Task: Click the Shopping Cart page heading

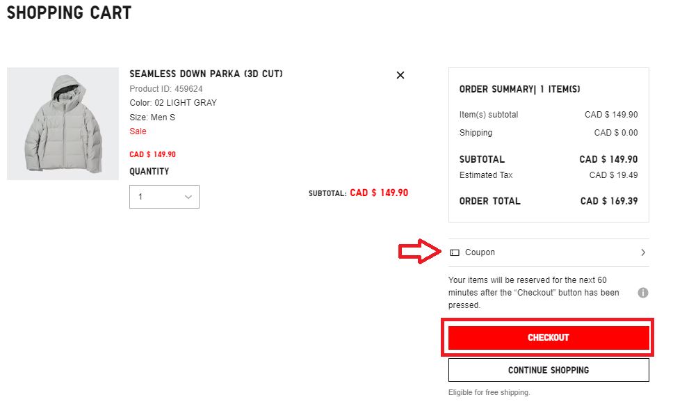Action: point(69,13)
